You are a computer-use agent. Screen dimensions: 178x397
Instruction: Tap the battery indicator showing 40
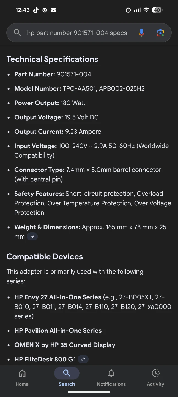pyautogui.click(x=157, y=10)
